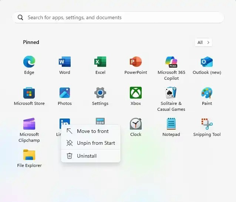Click the search box for apps and settings
This screenshot has height=202, width=236.
(x=118, y=17)
